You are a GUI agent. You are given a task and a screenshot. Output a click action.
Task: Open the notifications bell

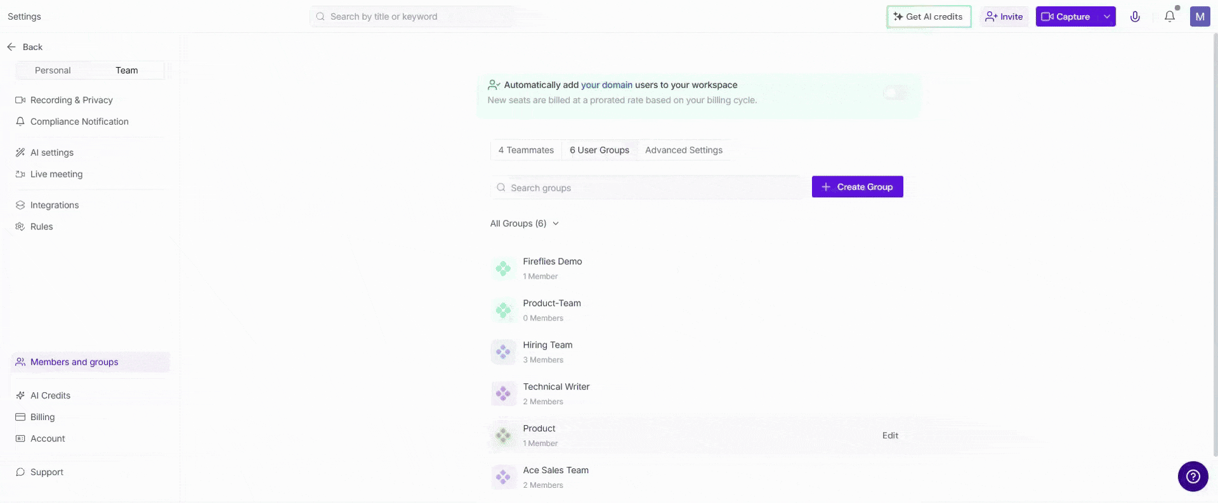[1169, 16]
